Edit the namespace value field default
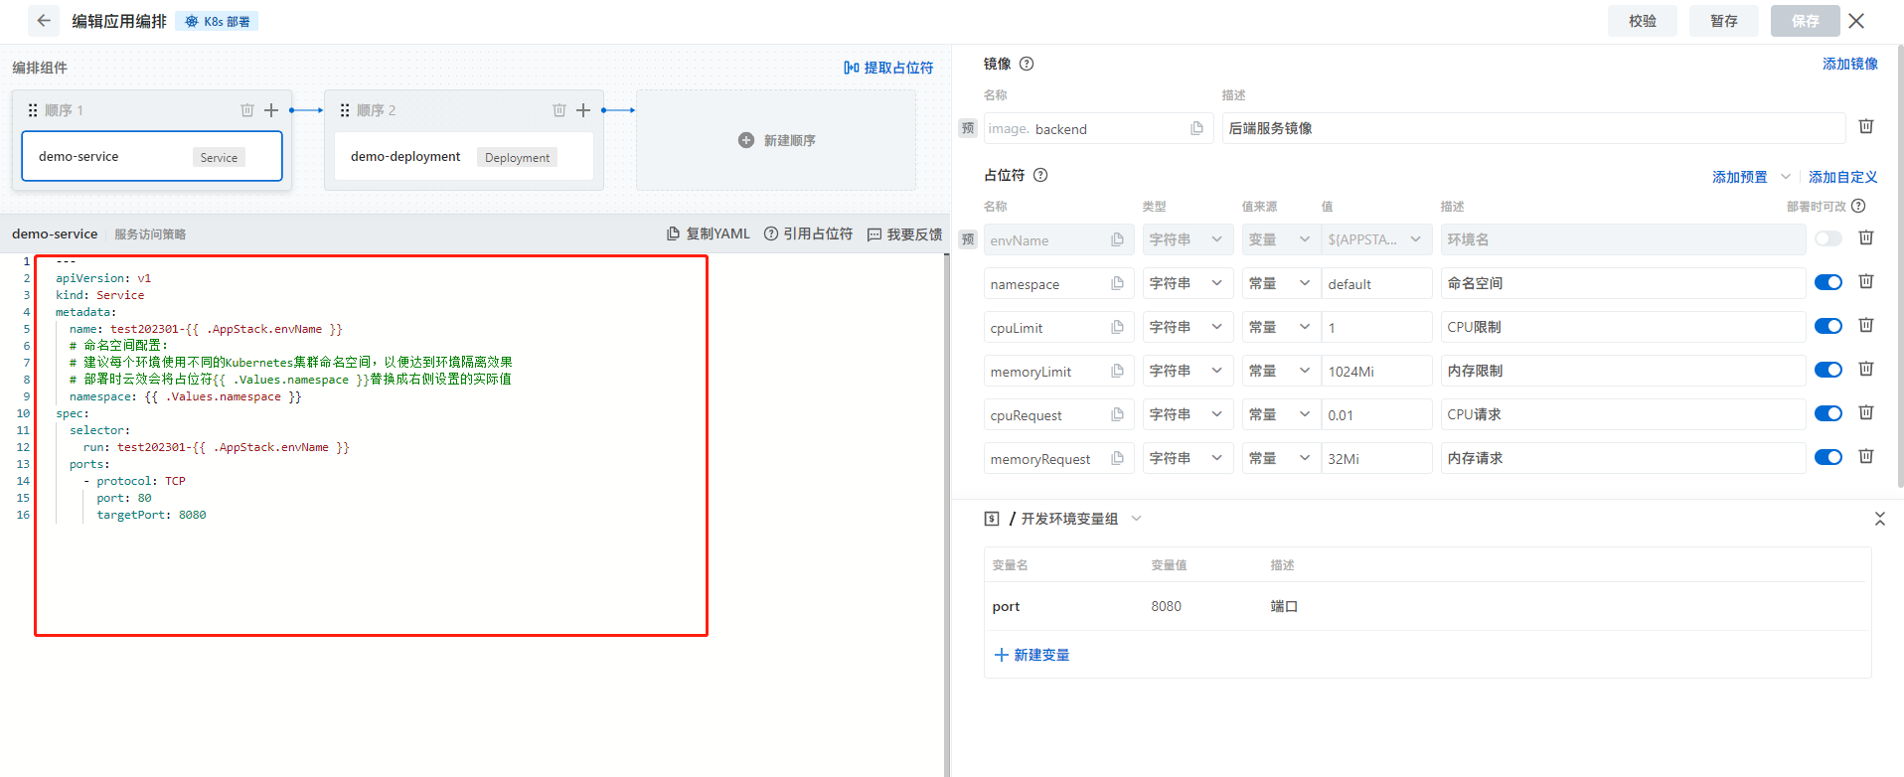Viewport: 1904px width, 777px height. (x=1376, y=283)
